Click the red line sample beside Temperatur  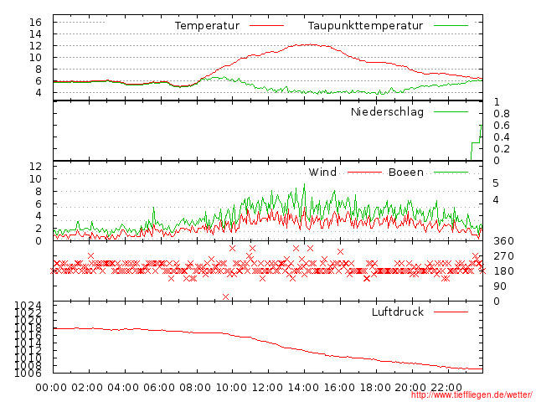tap(266, 26)
